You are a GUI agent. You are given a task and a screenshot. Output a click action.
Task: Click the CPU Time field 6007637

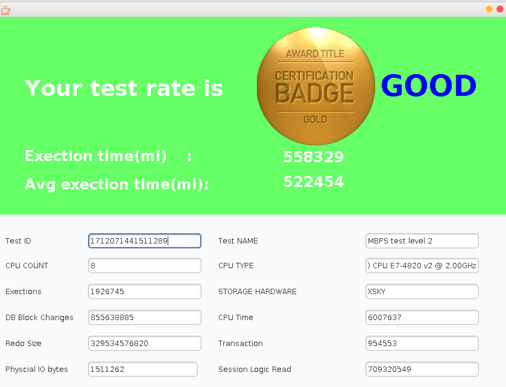click(x=422, y=317)
